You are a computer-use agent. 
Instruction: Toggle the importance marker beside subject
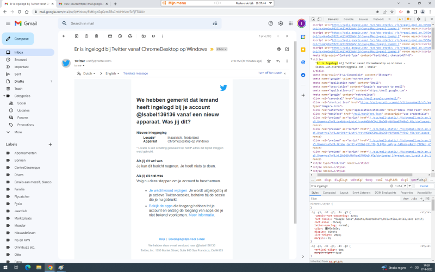pyautogui.click(x=212, y=49)
